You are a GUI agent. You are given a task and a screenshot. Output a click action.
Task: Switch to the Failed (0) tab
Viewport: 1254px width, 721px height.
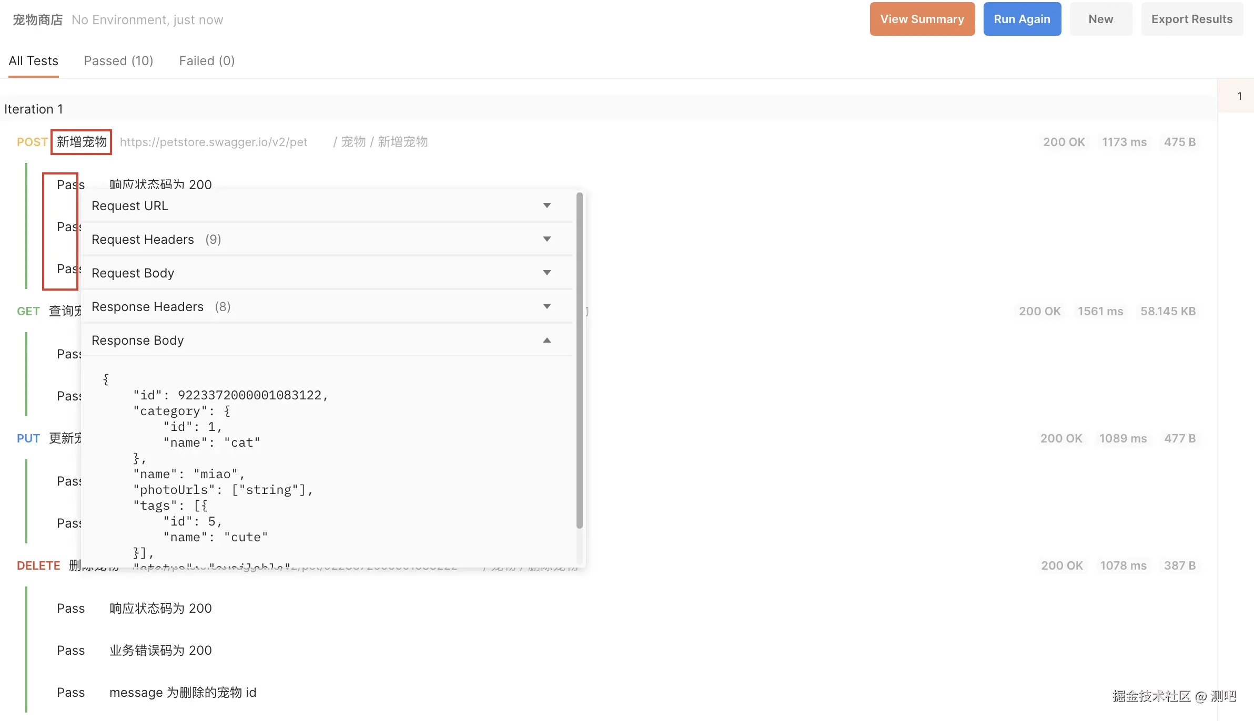point(207,61)
